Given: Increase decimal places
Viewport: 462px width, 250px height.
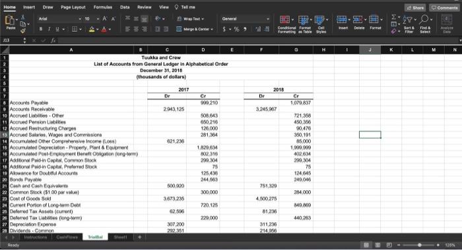Looking at the screenshot, I should pos(258,29).
